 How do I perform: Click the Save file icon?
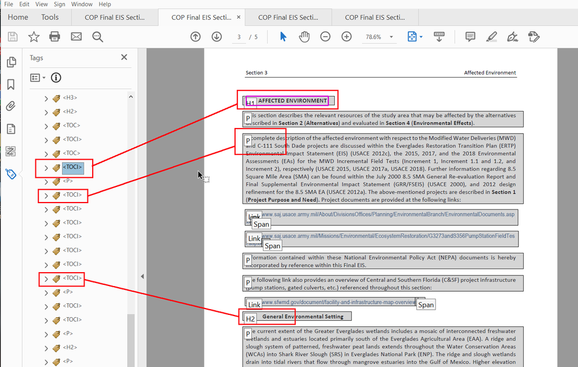pyautogui.click(x=13, y=36)
